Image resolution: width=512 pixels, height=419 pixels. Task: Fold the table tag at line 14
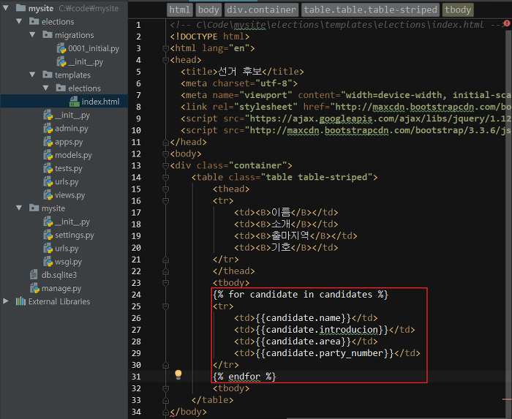click(x=165, y=178)
